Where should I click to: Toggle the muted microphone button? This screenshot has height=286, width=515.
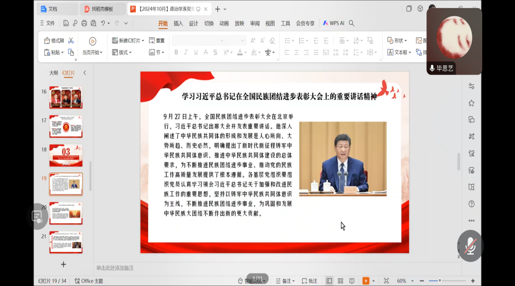(x=470, y=246)
